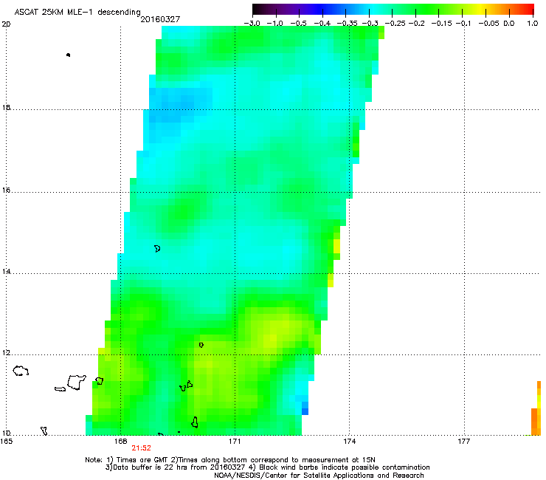Click colorbar label -1.0
The height and width of the screenshot is (480, 546).
(274, 24)
